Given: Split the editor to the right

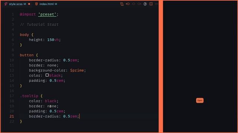Looking at the screenshot, I should click(x=151, y=4).
